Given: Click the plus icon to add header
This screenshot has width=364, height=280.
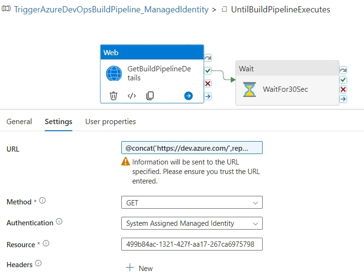Looking at the screenshot, I should click(130, 268).
